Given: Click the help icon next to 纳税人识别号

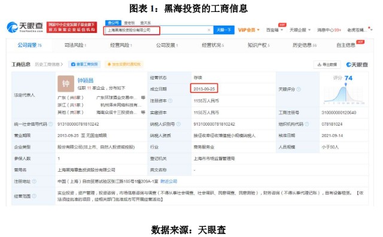Looking at the screenshot, I should click(178, 124).
